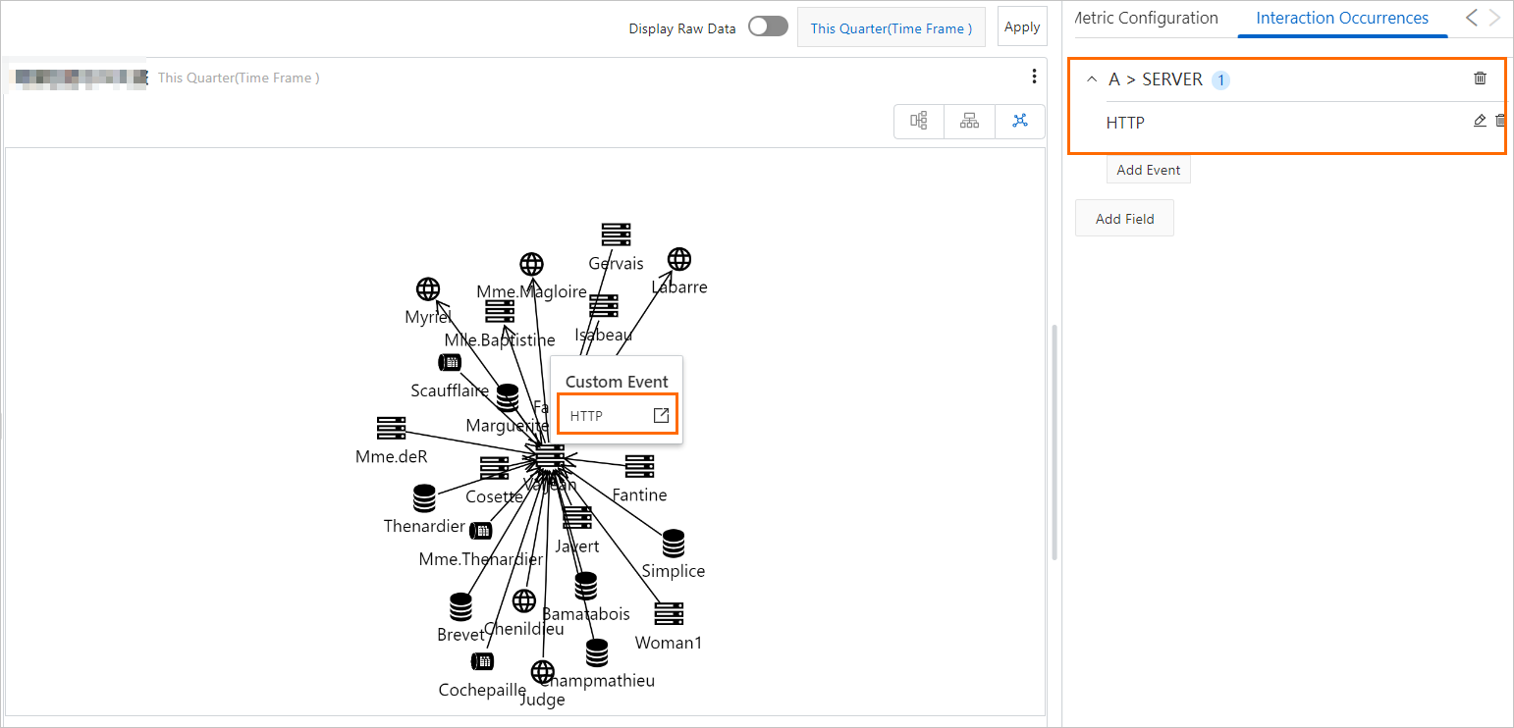The height and width of the screenshot is (728, 1514).
Task: Select the Mme.Magloire globe node
Action: (x=531, y=264)
